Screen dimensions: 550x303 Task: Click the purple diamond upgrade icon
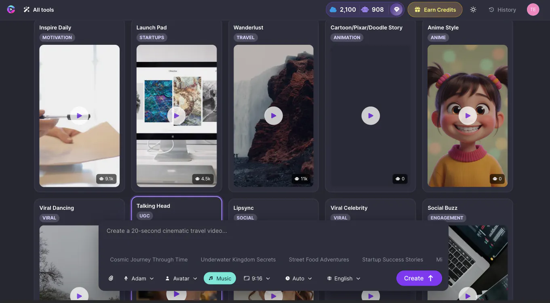pyautogui.click(x=396, y=10)
